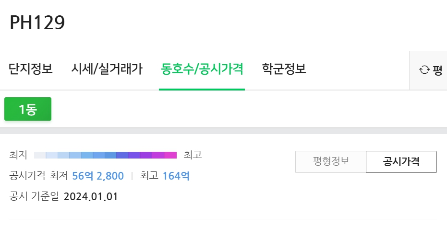Go to the 학군정보 tab
This screenshot has height=227, width=447.
click(x=284, y=69)
